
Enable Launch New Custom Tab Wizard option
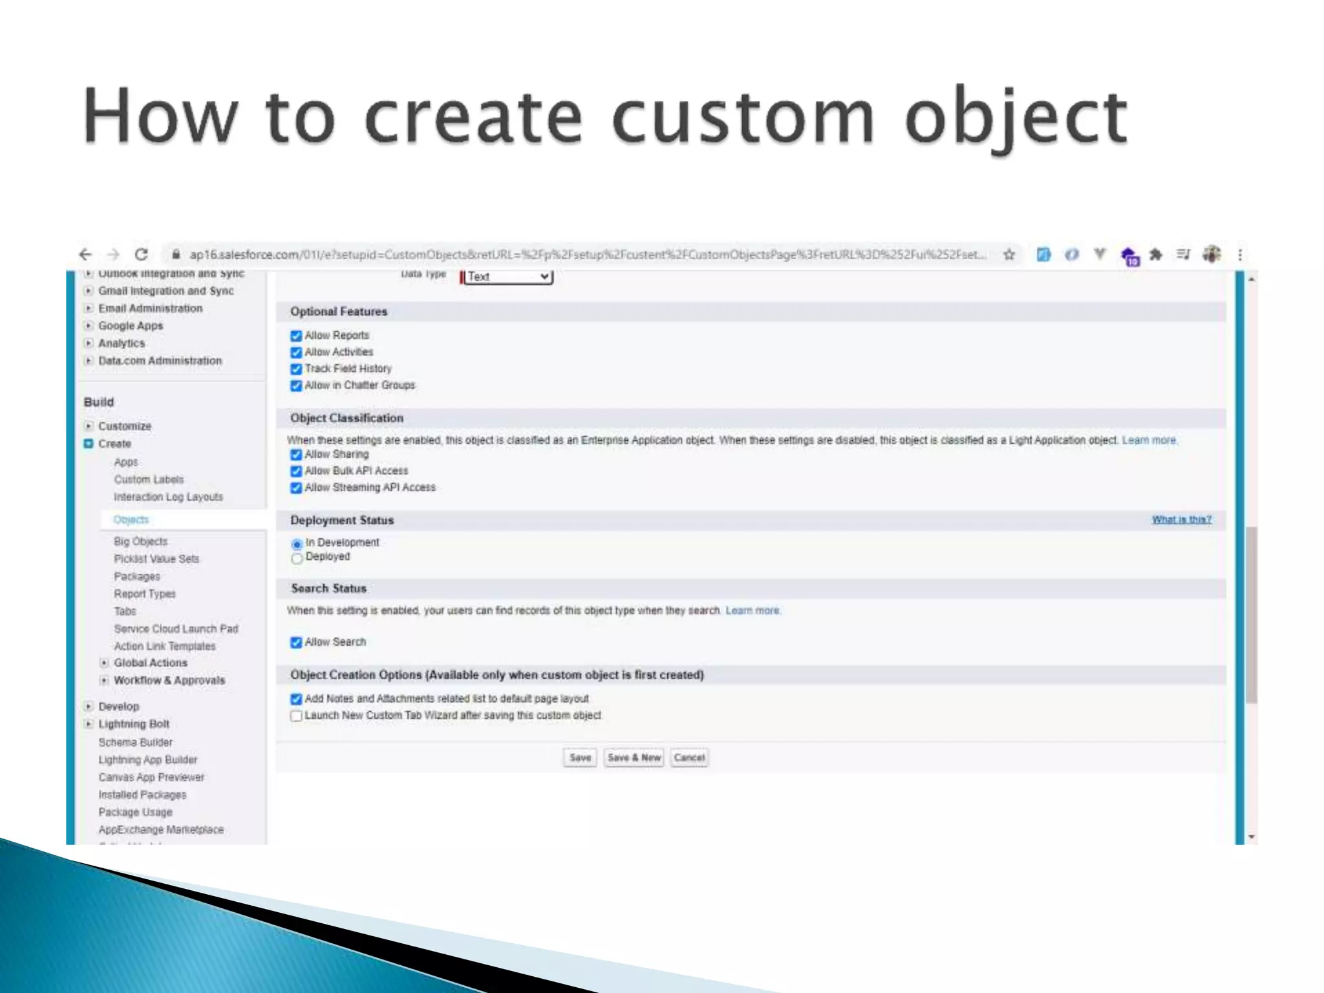(x=296, y=716)
